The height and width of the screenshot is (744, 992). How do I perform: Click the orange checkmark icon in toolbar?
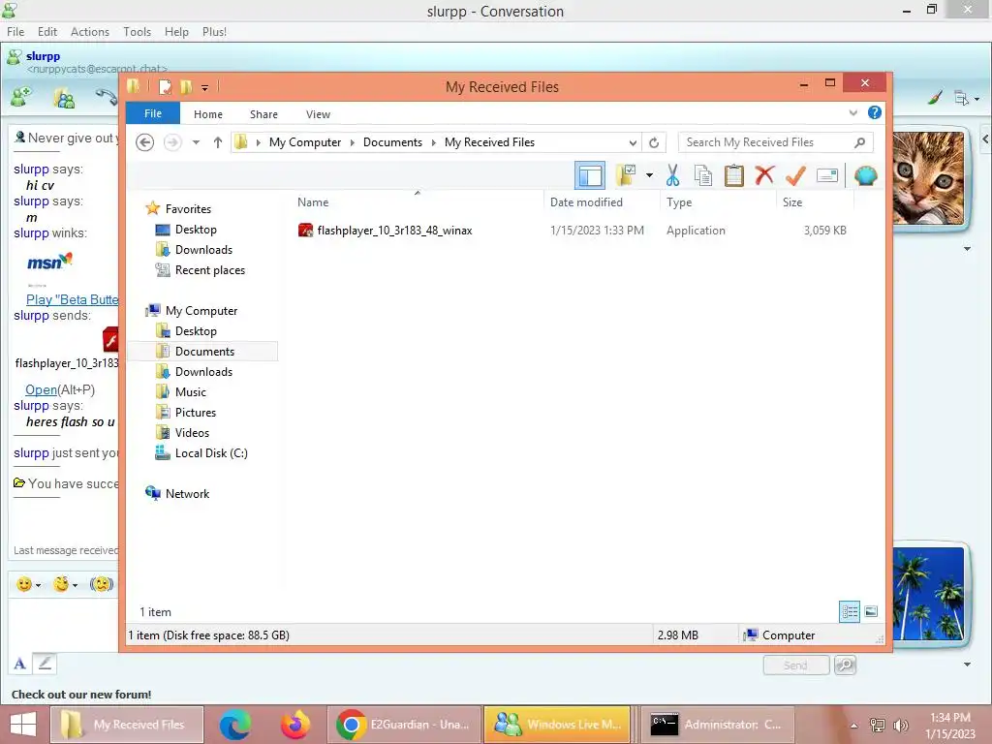pyautogui.click(x=795, y=175)
